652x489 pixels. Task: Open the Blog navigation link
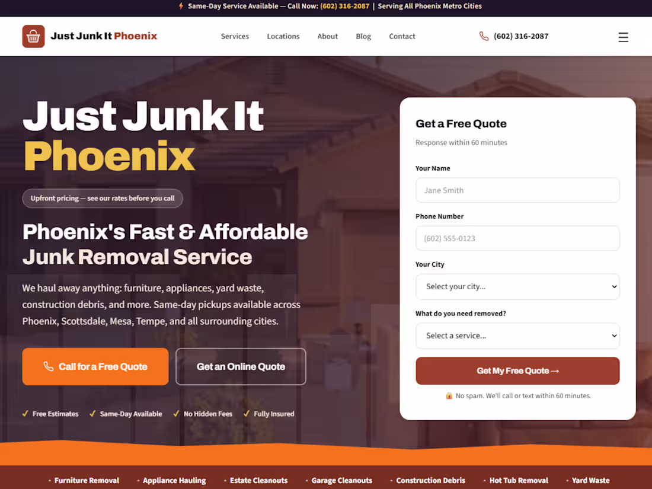[363, 36]
